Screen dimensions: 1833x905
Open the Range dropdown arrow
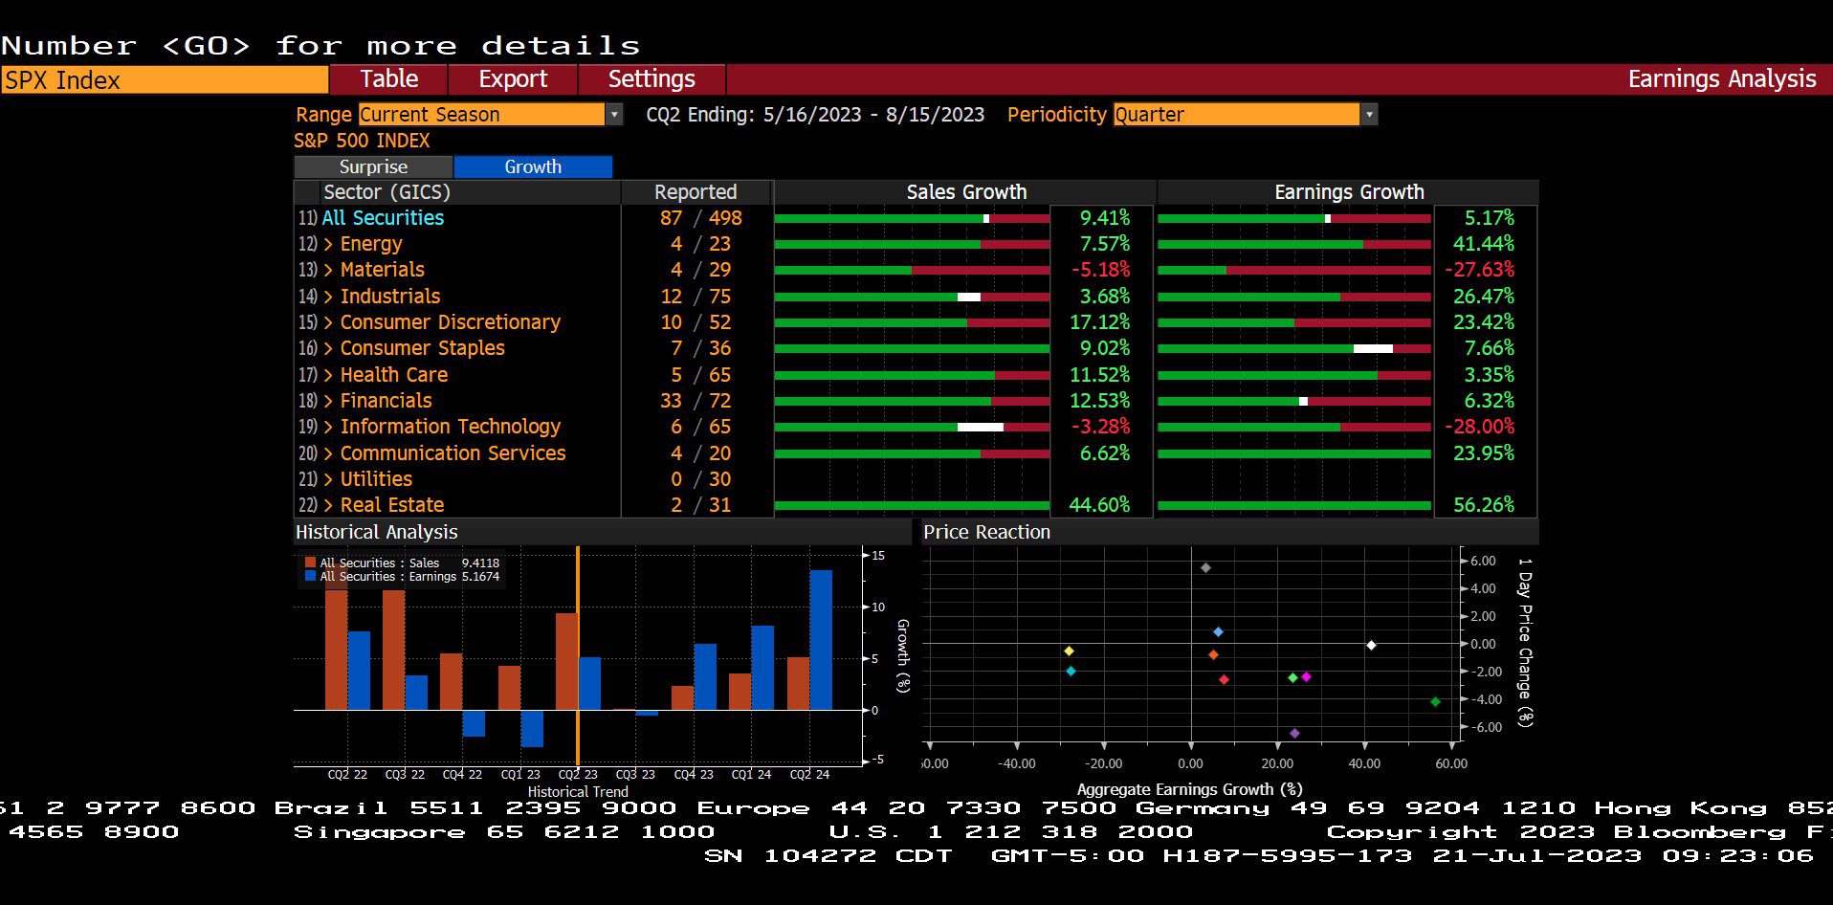(614, 115)
